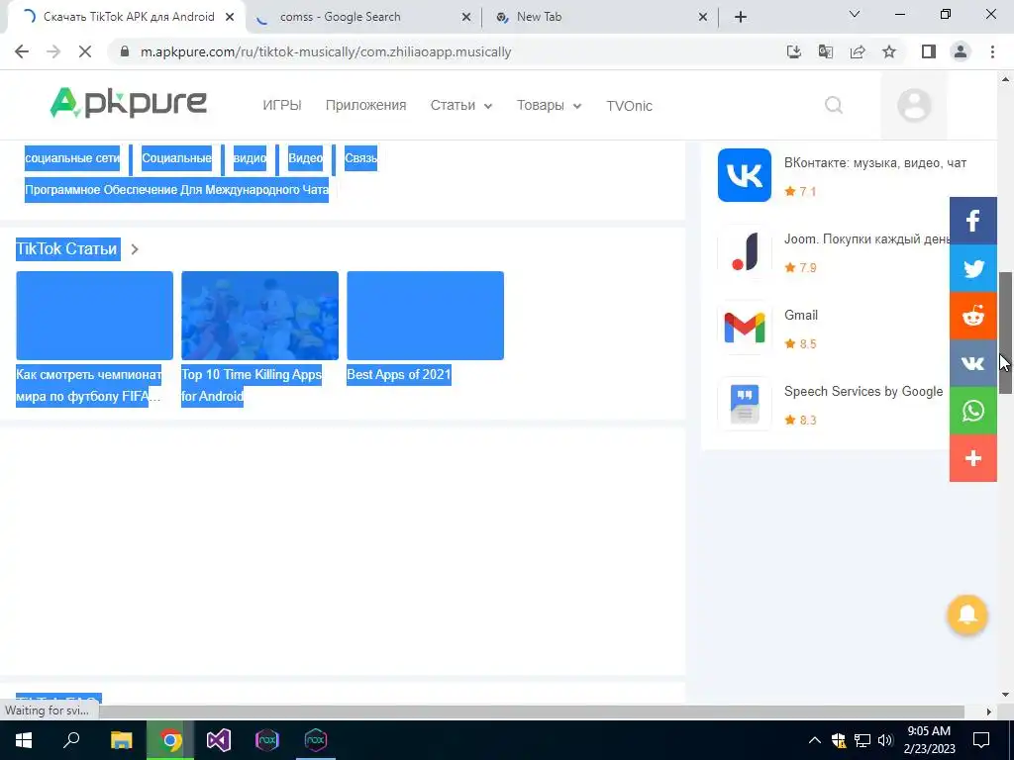Screen dimensions: 1014x760
Task: Click the clock showing 9:05 AM
Action: click(929, 731)
